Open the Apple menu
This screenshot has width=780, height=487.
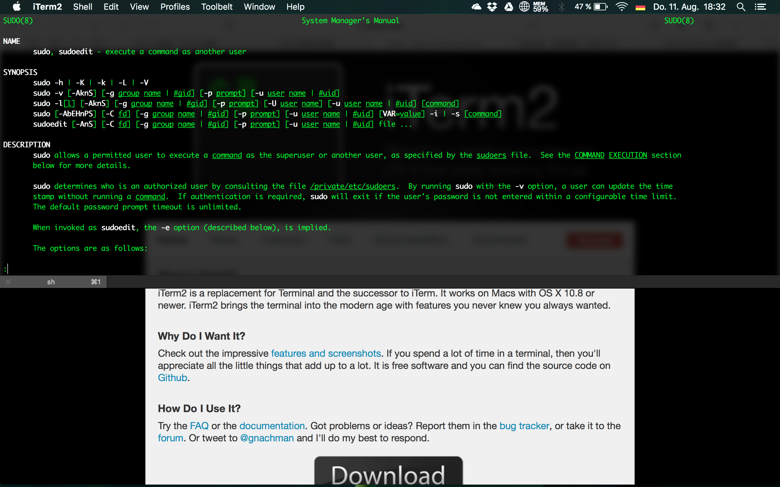16,6
